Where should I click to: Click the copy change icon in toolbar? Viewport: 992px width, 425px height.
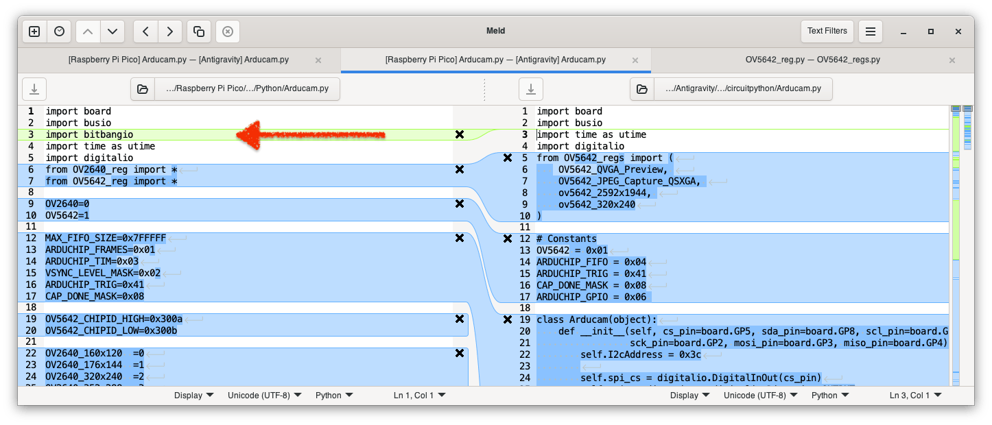tap(199, 32)
